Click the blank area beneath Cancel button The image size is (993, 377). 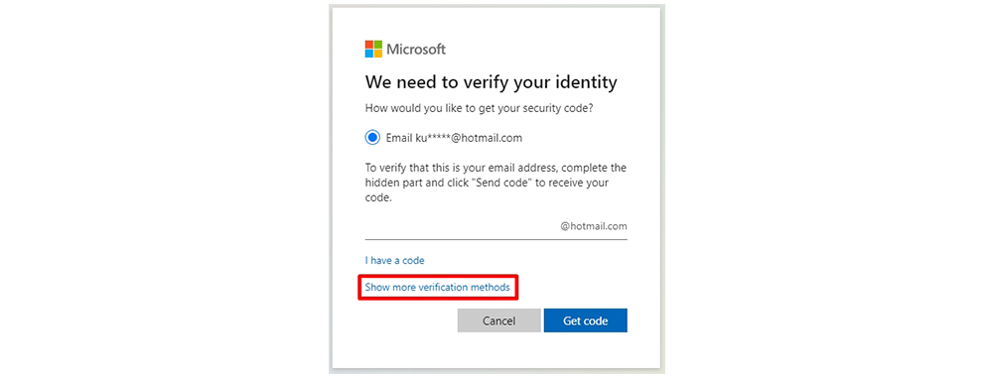[x=499, y=349]
